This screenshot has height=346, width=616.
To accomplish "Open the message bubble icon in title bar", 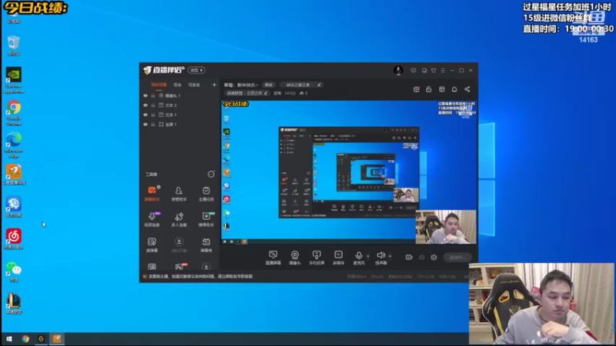I will tap(413, 71).
